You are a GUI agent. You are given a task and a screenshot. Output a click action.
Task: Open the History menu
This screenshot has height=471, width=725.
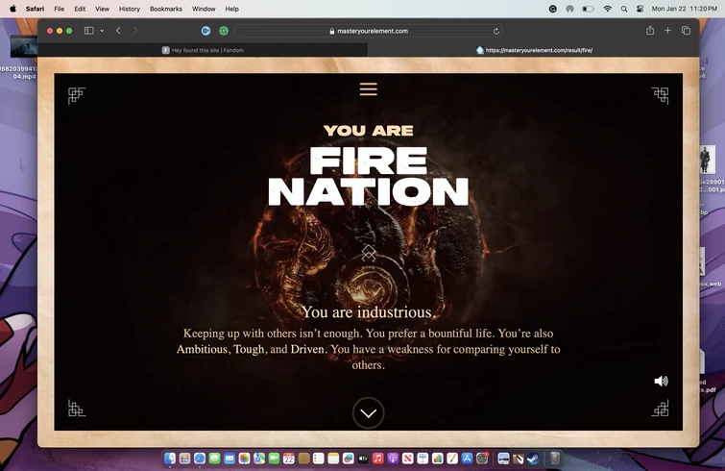pyautogui.click(x=130, y=9)
